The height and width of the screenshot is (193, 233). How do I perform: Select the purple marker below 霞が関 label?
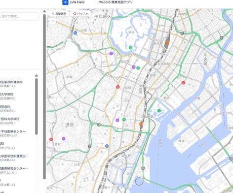click(x=134, y=67)
